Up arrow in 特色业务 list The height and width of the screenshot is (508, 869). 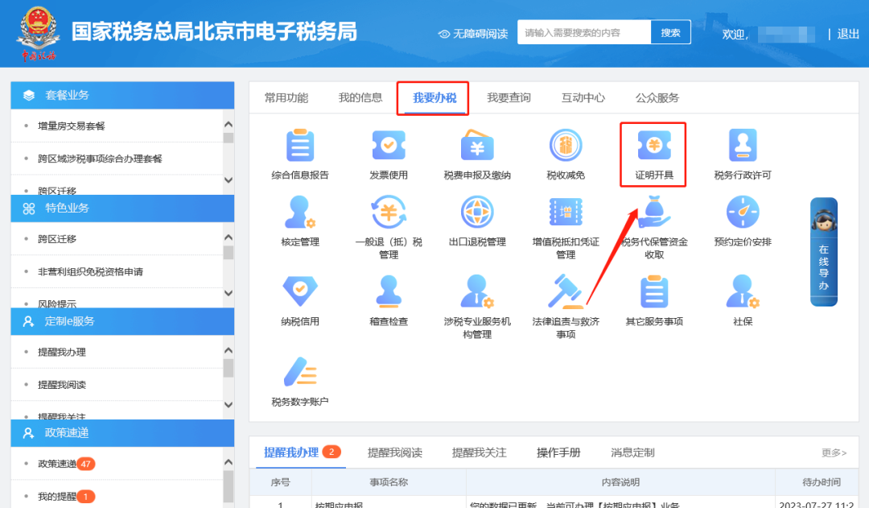click(229, 237)
